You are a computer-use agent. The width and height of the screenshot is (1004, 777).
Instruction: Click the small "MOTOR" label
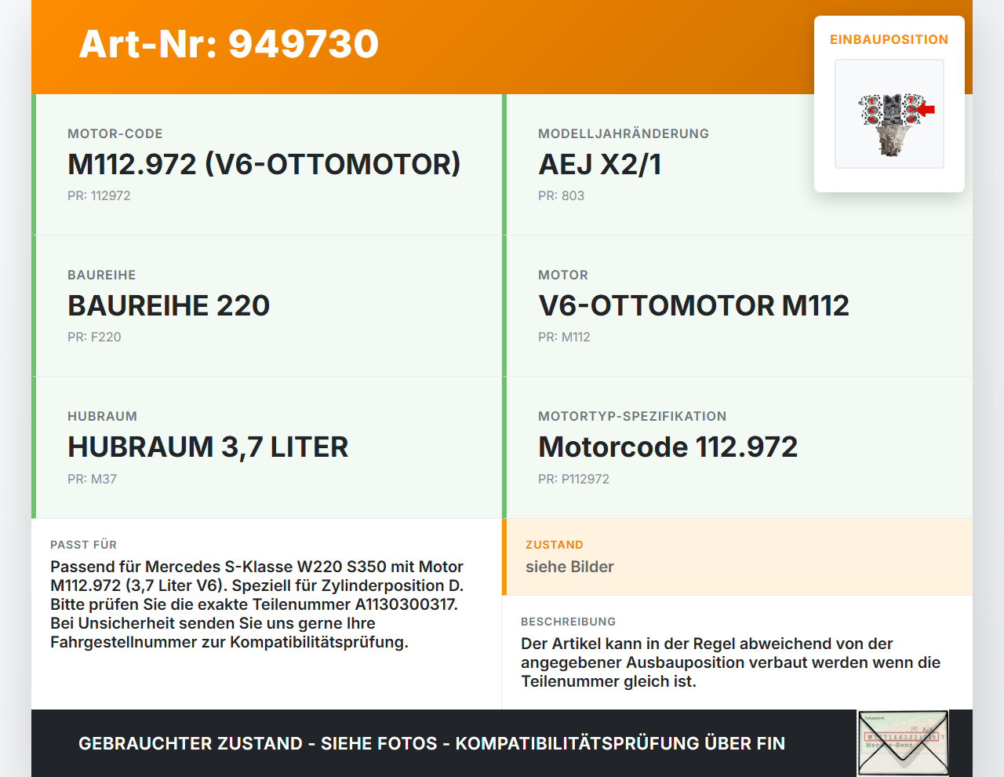click(x=563, y=275)
